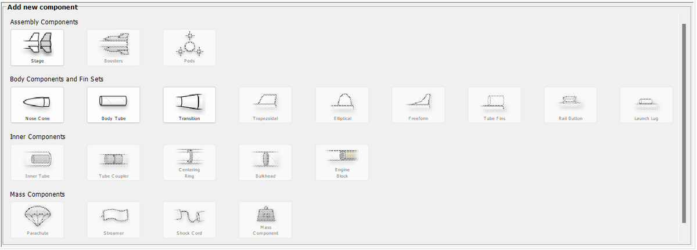Image resolution: width=697 pixels, height=250 pixels.
Task: Insert an Inner Tube component
Action: (x=37, y=162)
